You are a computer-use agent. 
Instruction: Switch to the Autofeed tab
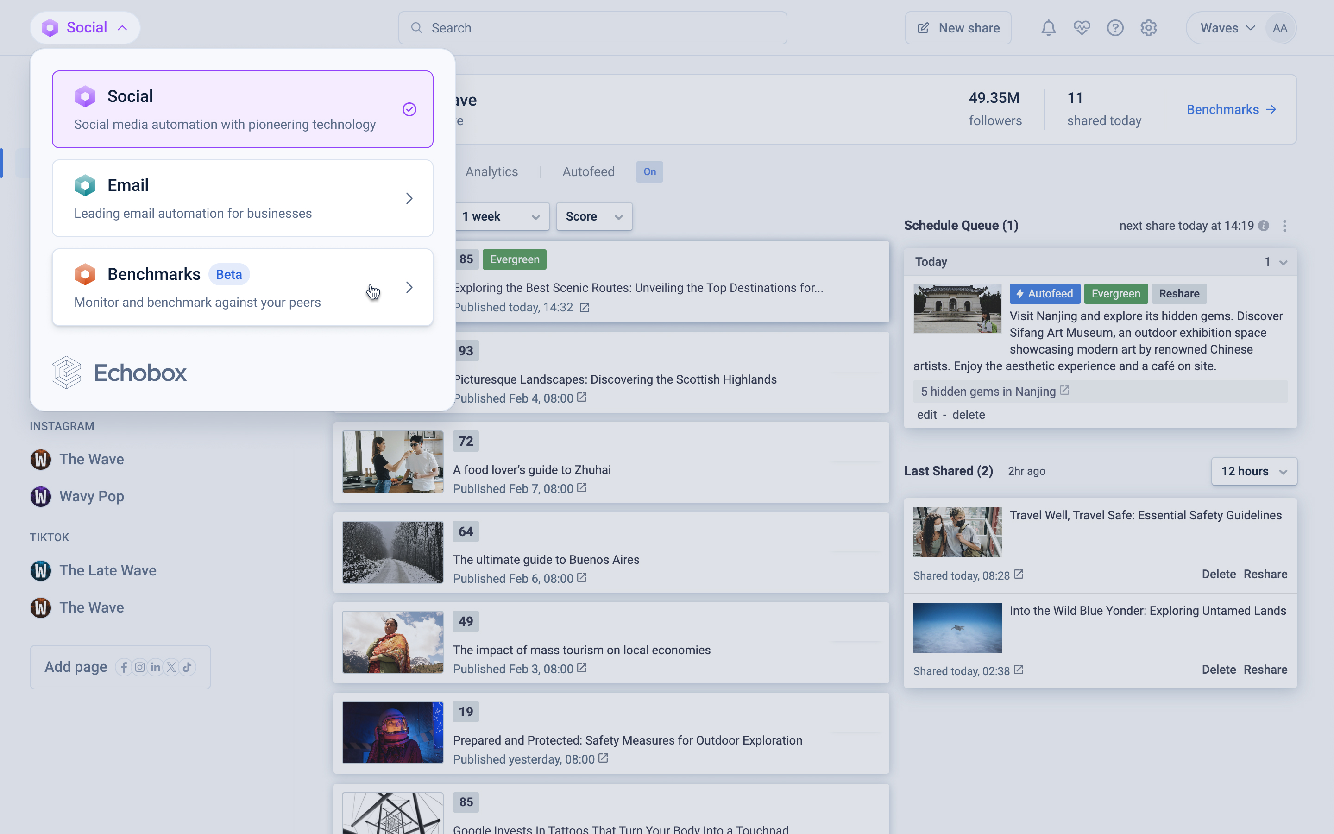point(588,171)
